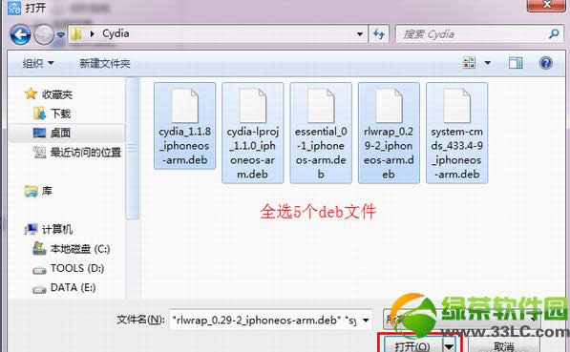Toggle the preview pane icon
Screen dimensions: 570x352
(x=516, y=63)
